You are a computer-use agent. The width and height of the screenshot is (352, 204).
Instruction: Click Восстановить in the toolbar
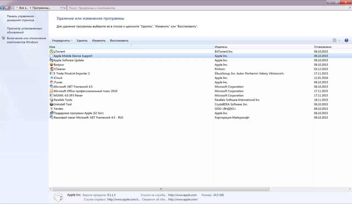[x=119, y=40]
